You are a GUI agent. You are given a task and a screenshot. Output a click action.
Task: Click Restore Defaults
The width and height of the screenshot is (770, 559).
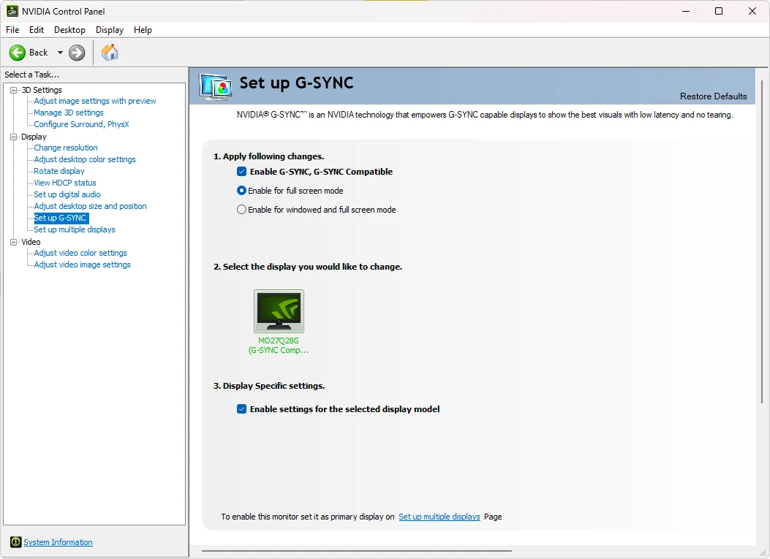713,96
